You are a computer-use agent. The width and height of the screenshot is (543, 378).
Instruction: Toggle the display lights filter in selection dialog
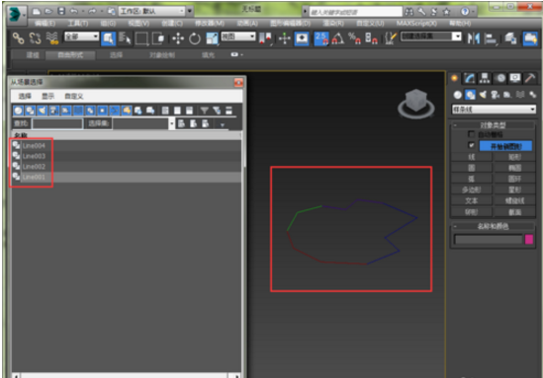point(42,111)
